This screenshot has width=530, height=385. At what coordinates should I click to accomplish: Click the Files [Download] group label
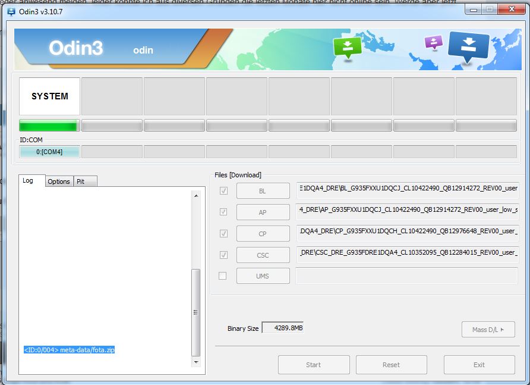point(238,175)
